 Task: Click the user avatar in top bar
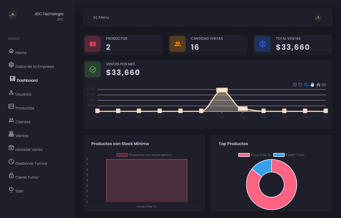(318, 18)
